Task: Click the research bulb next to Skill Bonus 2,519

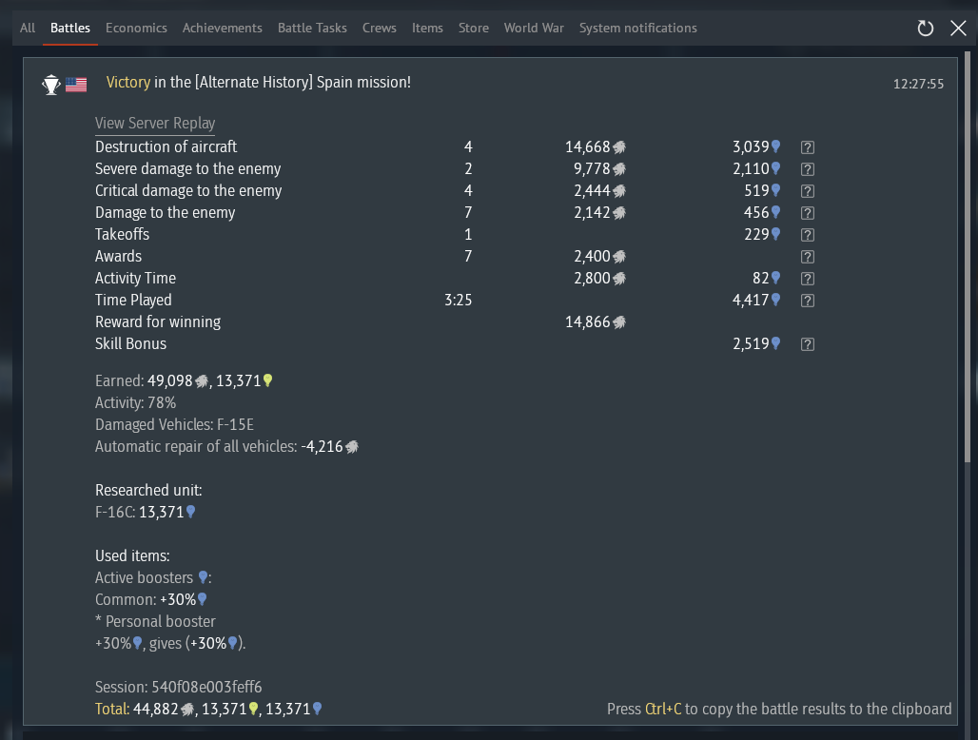Action: pyautogui.click(x=776, y=343)
